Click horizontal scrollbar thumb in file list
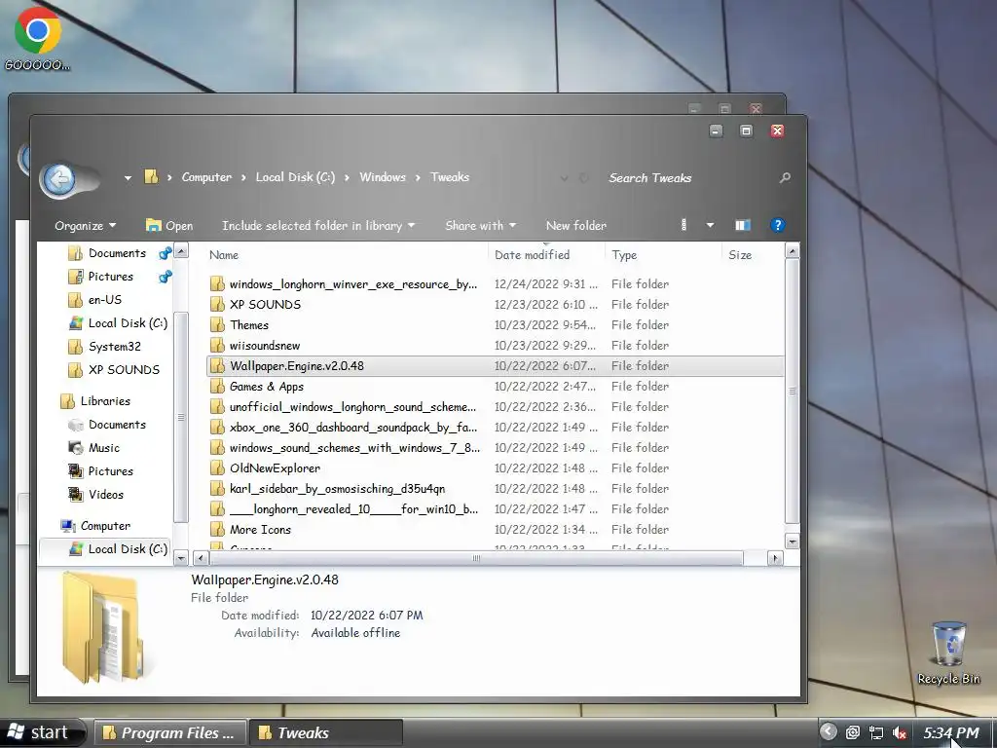997x748 pixels. tap(475, 558)
